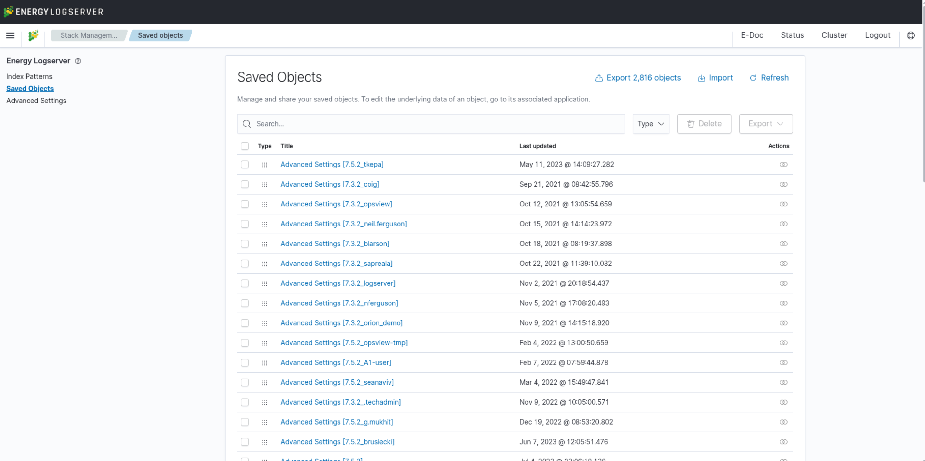Click relationships icon for 7.5.2_tkepa row
This screenshot has height=461, width=925.
click(x=783, y=164)
